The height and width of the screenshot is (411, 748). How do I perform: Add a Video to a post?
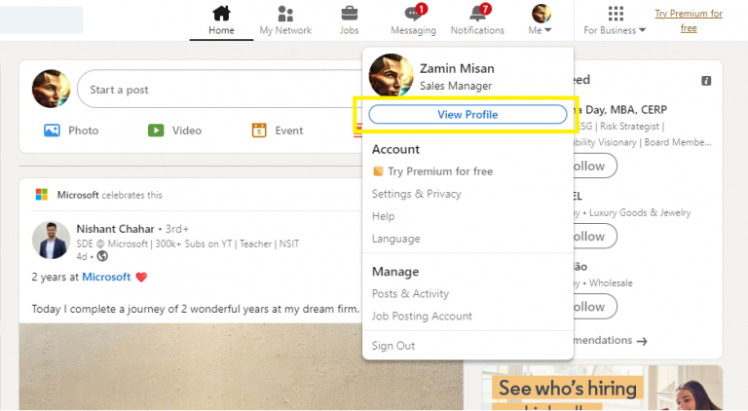(x=174, y=131)
